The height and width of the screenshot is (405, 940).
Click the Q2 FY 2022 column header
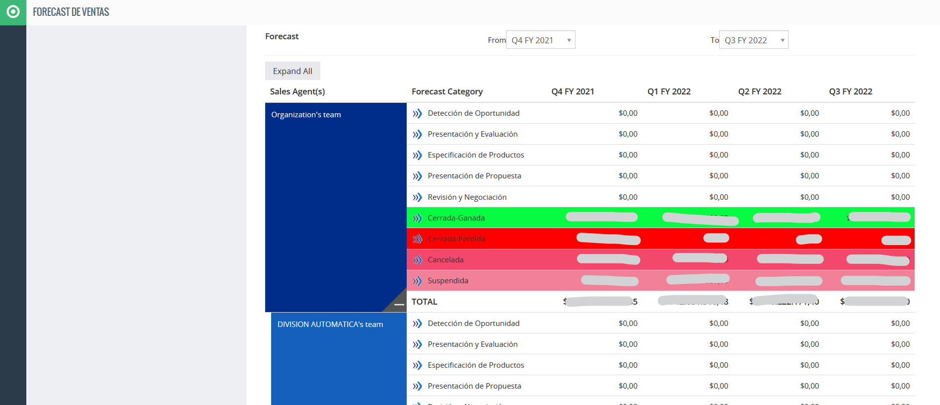pos(760,91)
